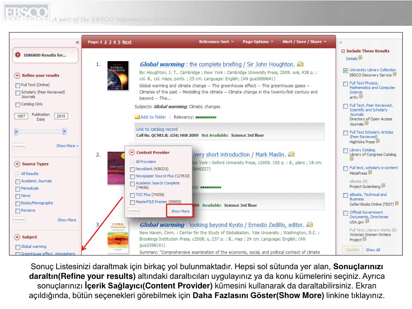Collapse the Content Provider panel
The width and height of the screenshot is (412, 309).
pyautogui.click(x=132, y=152)
